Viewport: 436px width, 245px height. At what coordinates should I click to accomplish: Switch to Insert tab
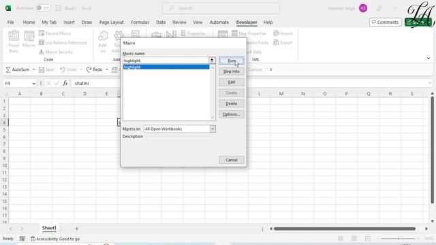click(69, 22)
